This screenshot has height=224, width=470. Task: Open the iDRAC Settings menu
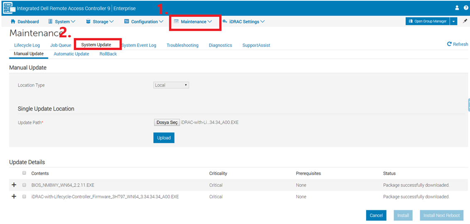[x=244, y=22]
